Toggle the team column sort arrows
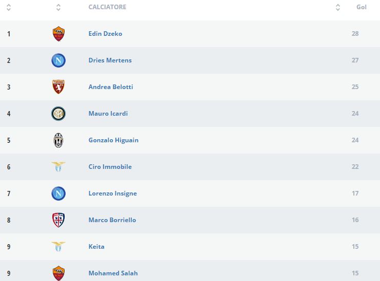 coord(58,8)
